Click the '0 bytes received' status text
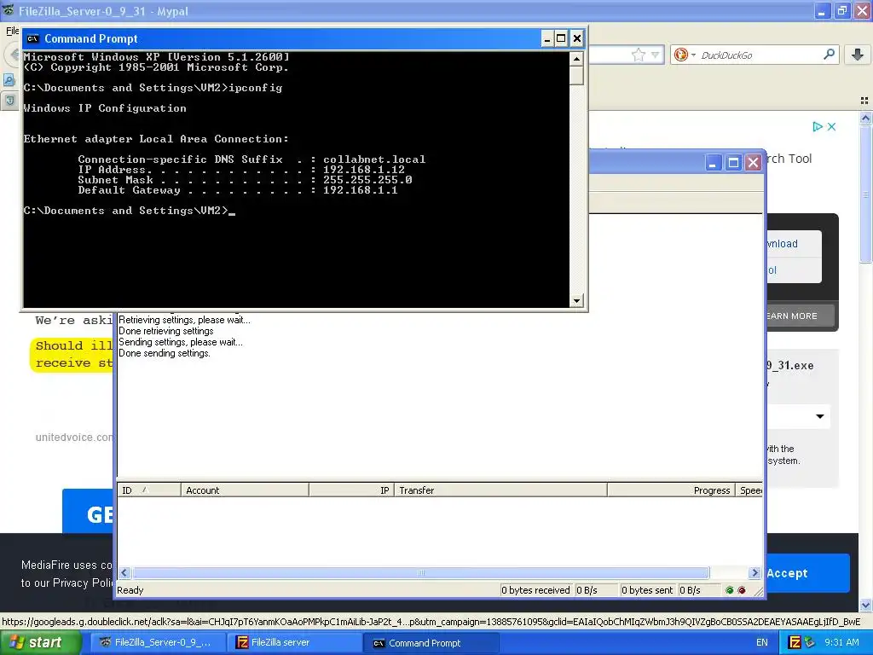873x655 pixels. coord(535,590)
